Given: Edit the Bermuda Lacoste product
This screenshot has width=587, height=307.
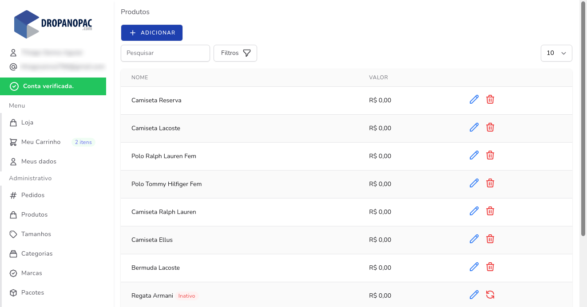Looking at the screenshot, I should tap(474, 267).
